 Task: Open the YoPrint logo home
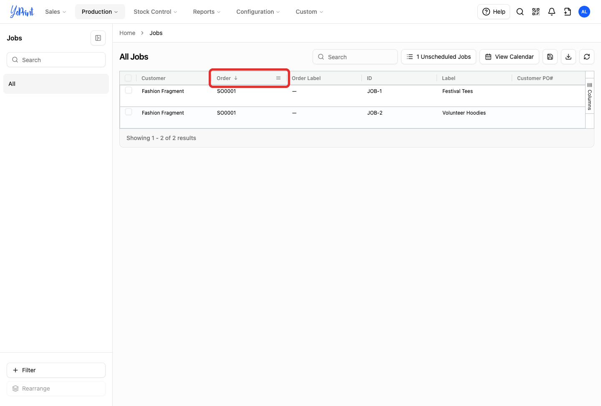[x=22, y=12]
